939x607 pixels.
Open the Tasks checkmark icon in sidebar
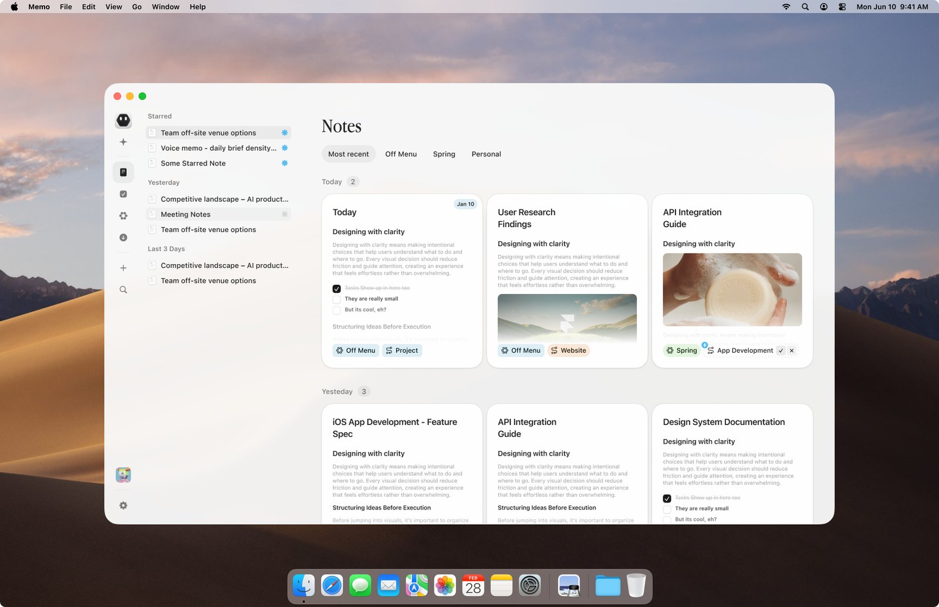point(123,194)
